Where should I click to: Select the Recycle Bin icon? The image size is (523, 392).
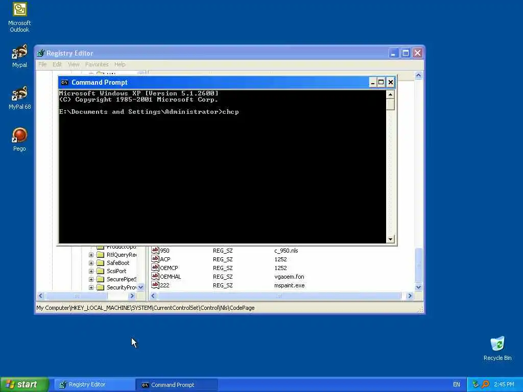(497, 348)
